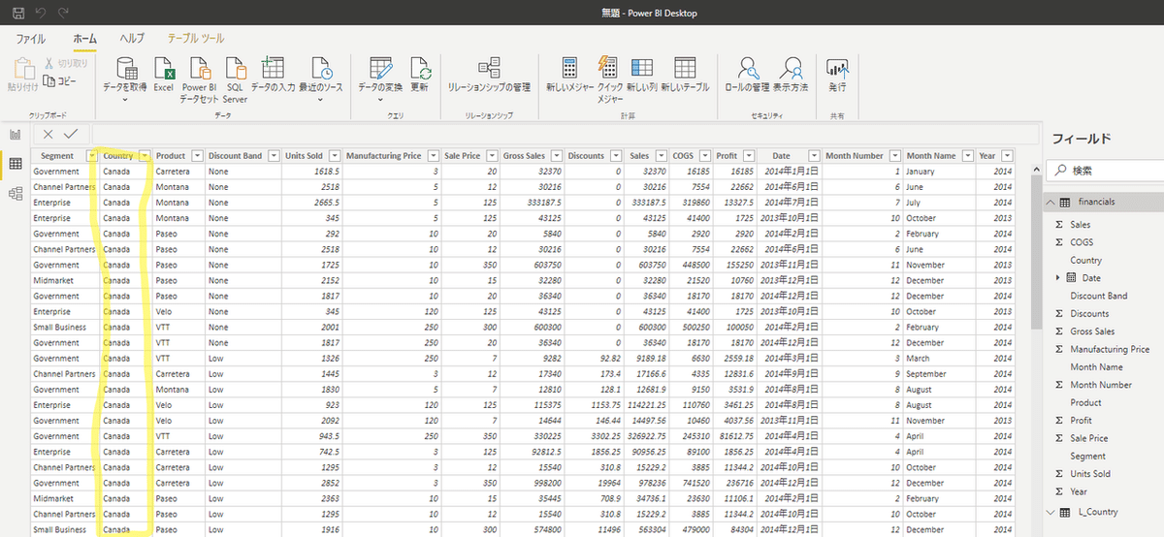Switch to Report view in left sidebar

pyautogui.click(x=16, y=135)
